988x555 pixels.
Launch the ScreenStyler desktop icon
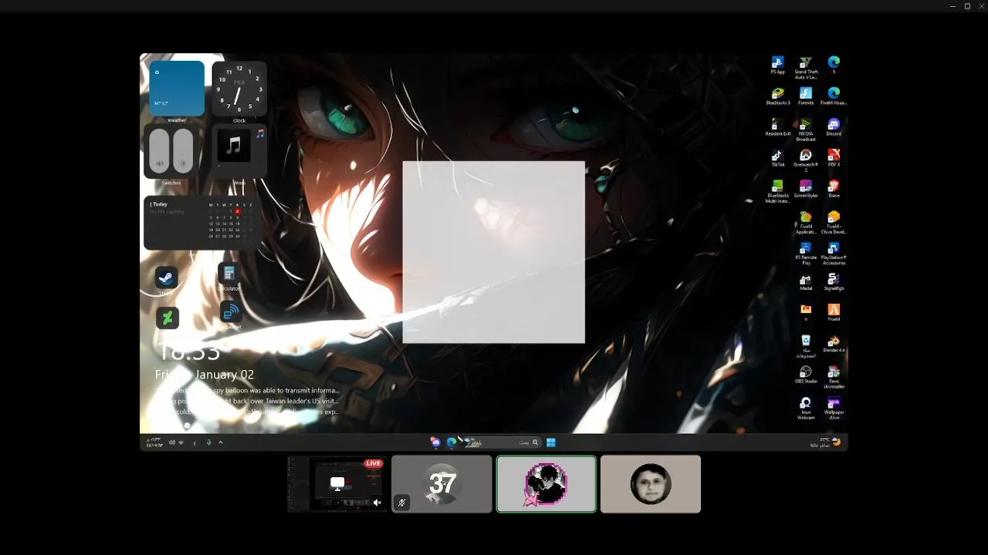click(x=806, y=189)
